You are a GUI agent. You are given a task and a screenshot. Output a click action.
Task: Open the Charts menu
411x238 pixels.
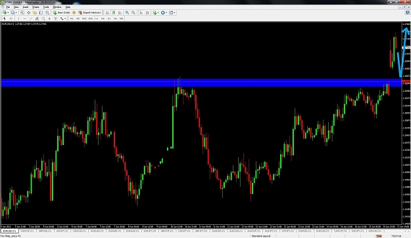click(x=36, y=7)
